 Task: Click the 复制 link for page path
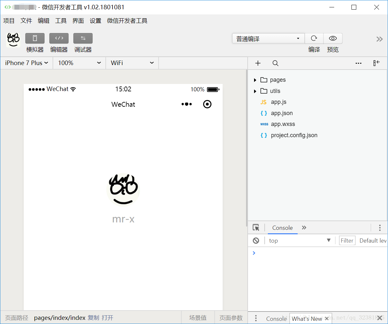click(x=94, y=318)
